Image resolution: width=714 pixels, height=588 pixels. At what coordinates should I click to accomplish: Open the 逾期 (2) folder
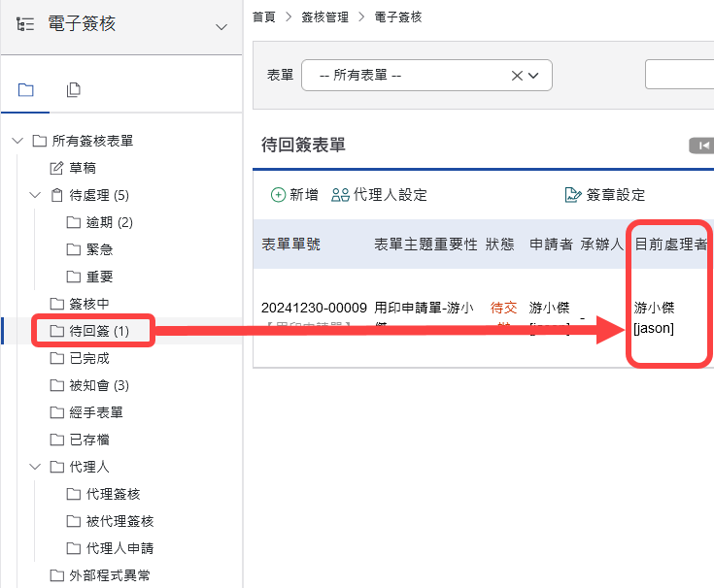[109, 222]
